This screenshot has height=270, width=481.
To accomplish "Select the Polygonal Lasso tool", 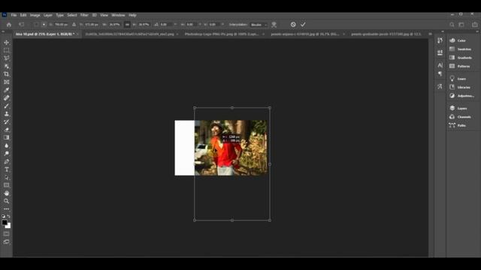I will coord(7,58).
